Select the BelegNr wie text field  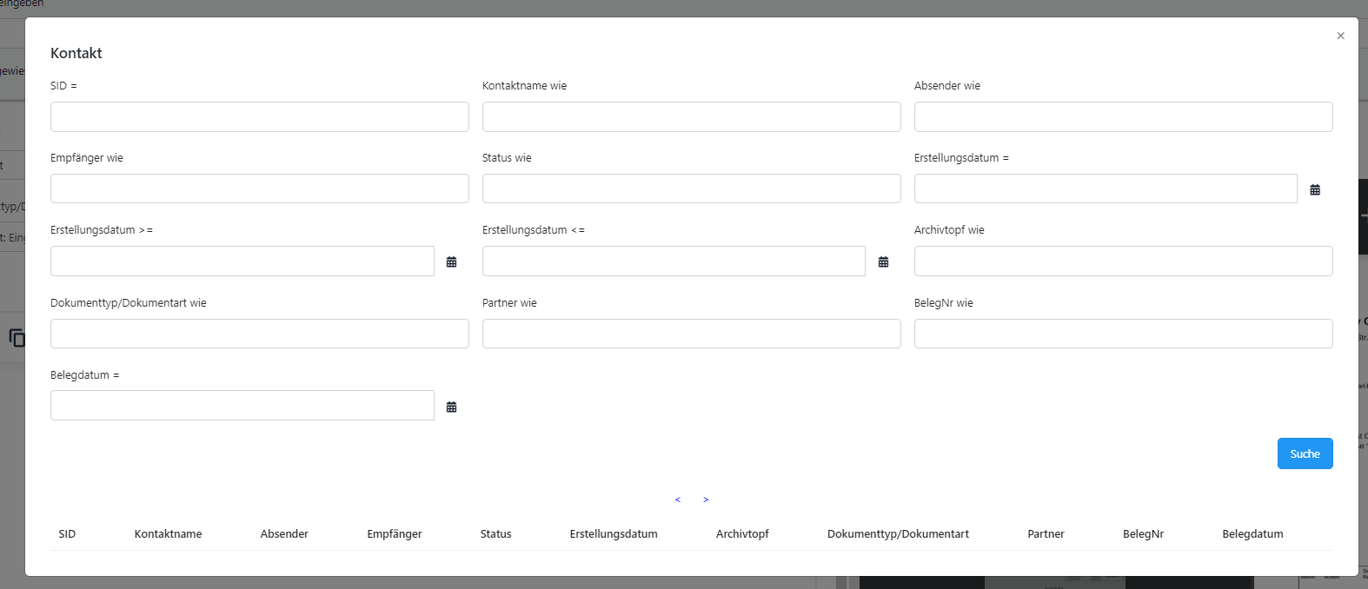point(1123,334)
